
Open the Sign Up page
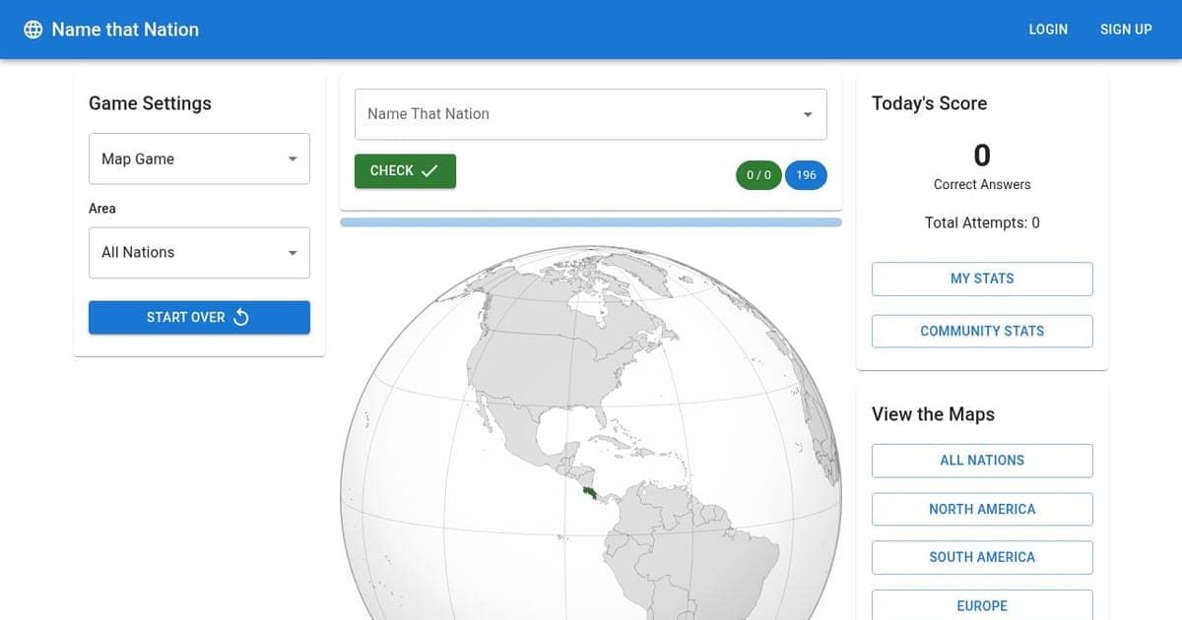[1126, 30]
